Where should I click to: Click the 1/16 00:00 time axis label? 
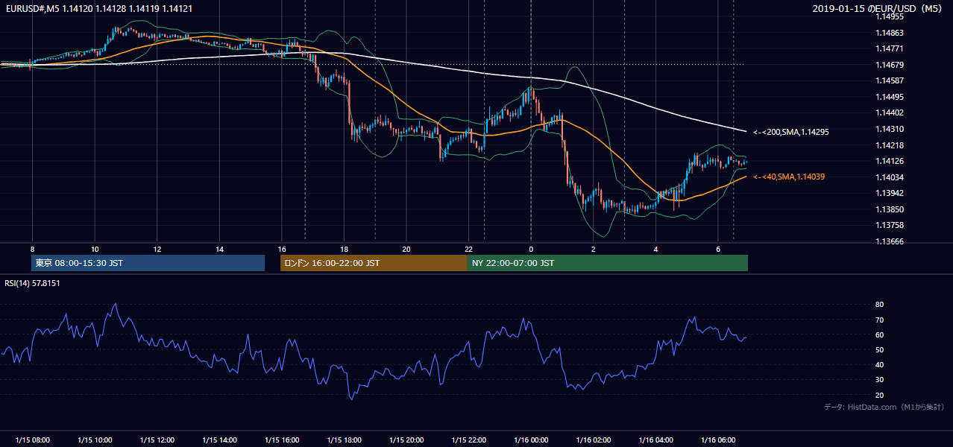531,440
